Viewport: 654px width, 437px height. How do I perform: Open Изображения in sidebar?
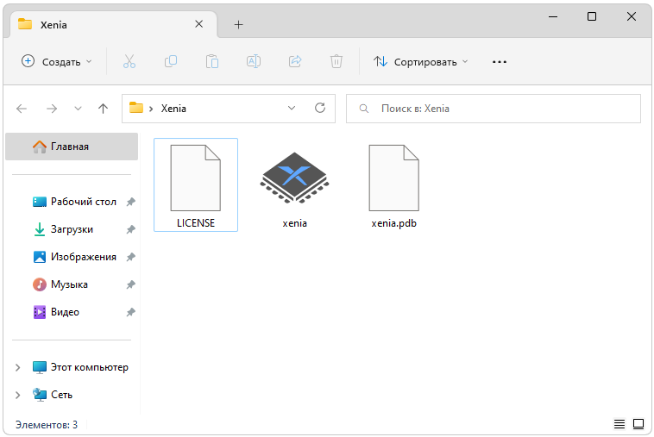point(75,257)
